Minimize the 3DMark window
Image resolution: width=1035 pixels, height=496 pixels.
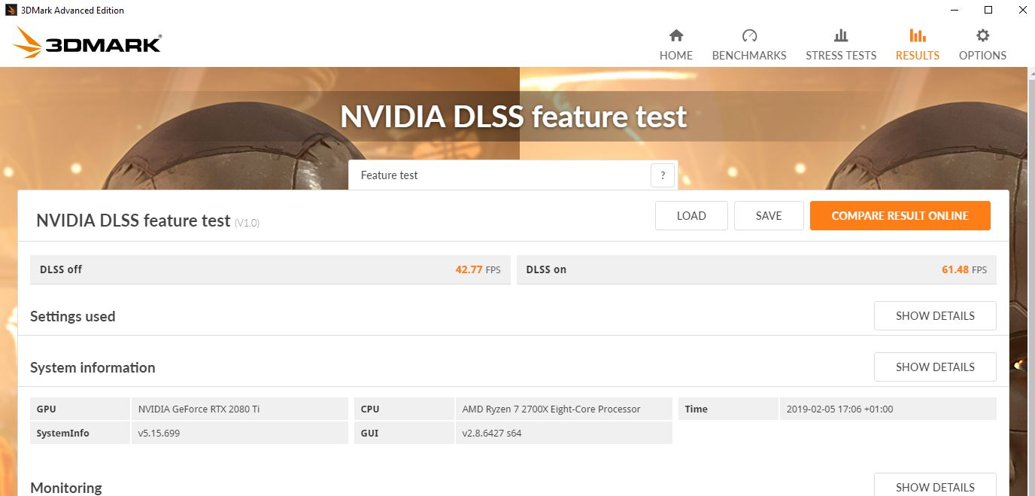coord(954,11)
